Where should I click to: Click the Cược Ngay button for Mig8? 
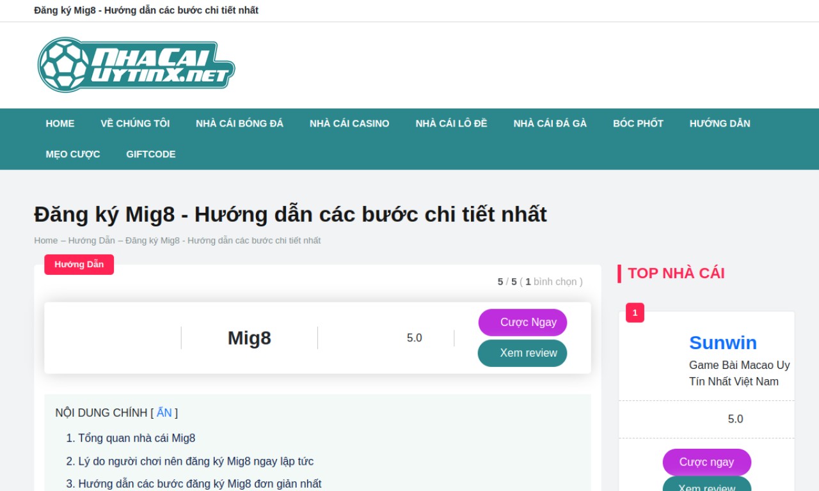[x=523, y=322]
